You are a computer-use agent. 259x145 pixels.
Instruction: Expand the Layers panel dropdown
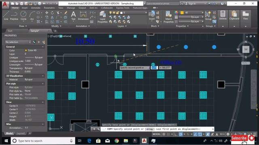[122, 26]
